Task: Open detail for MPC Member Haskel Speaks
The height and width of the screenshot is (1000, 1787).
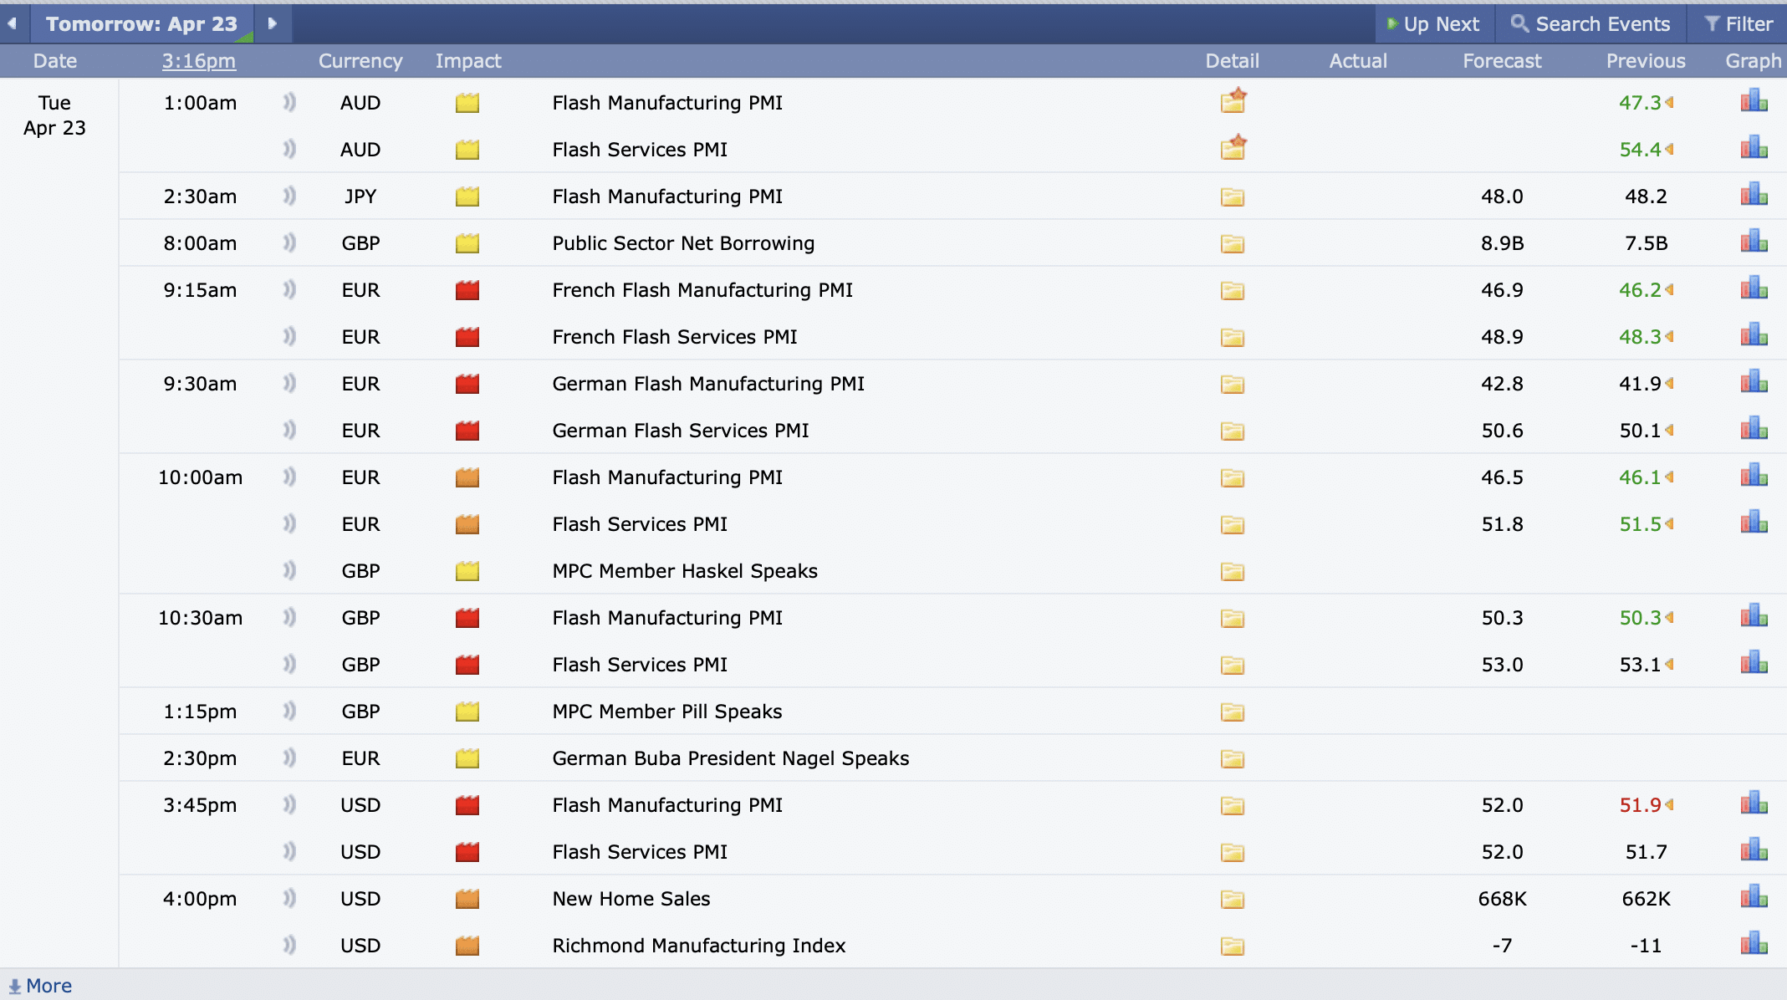Action: click(x=1233, y=572)
